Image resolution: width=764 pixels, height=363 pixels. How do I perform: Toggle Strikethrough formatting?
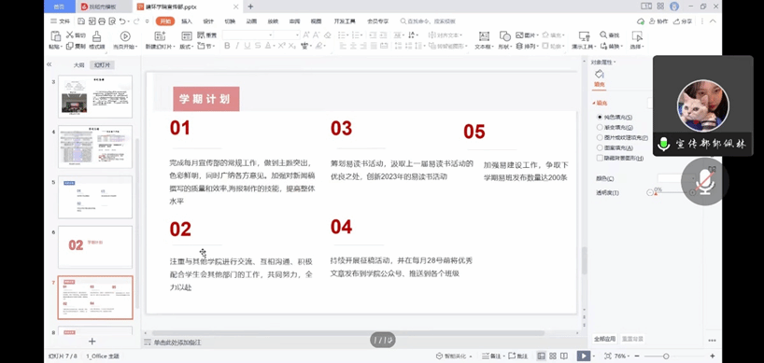(258, 46)
